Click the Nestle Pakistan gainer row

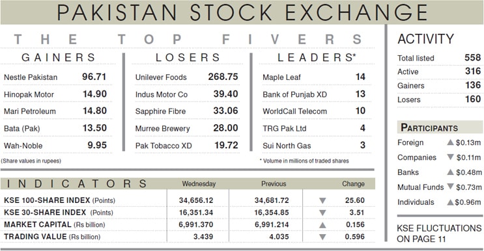[x=55, y=77]
